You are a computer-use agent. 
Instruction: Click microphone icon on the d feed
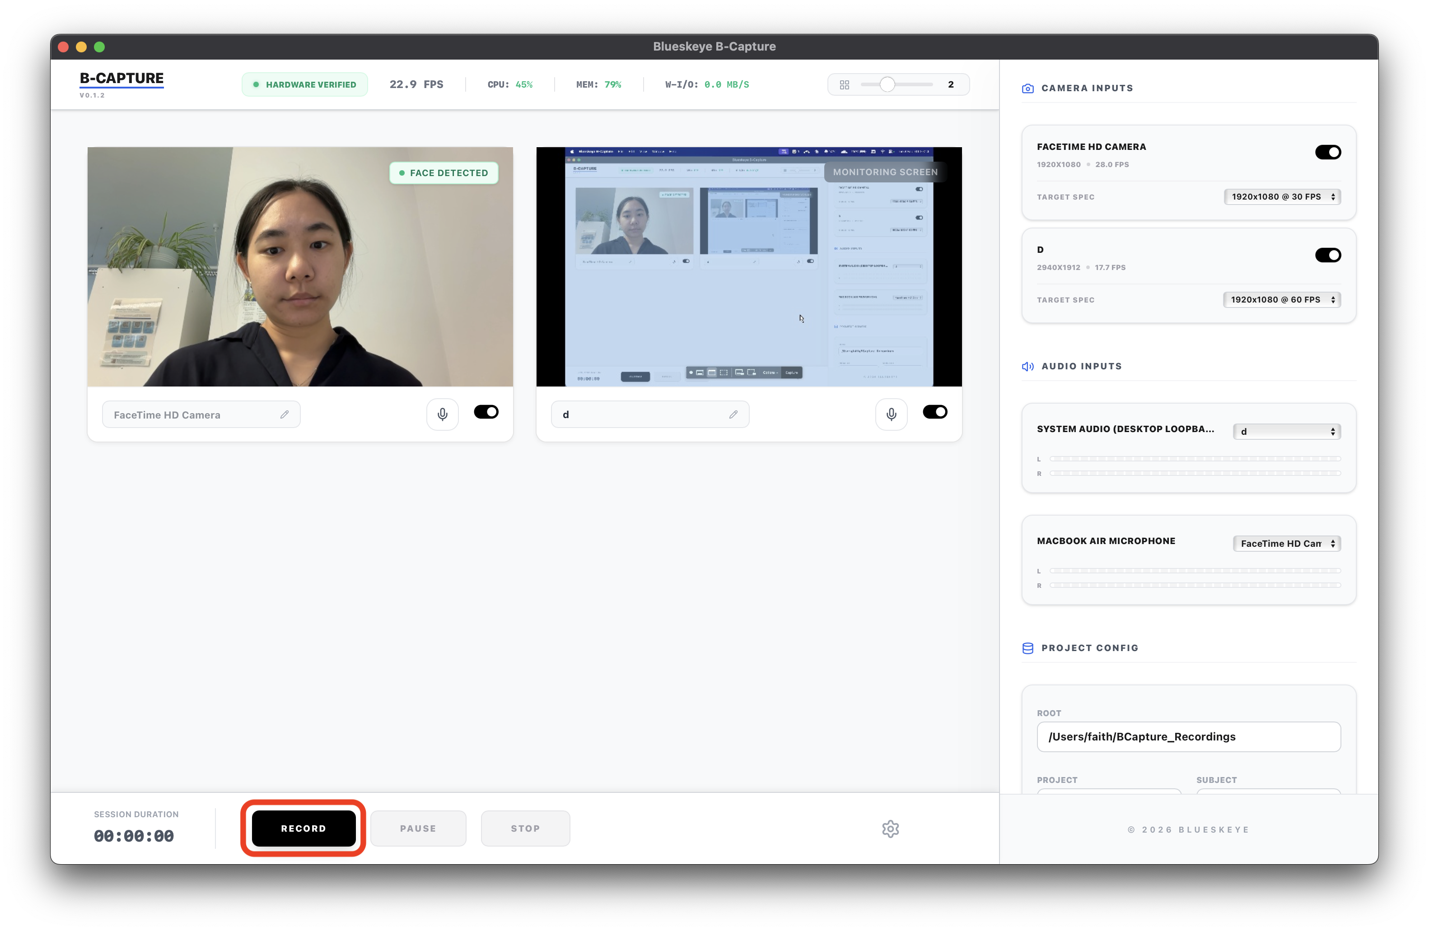tap(891, 414)
